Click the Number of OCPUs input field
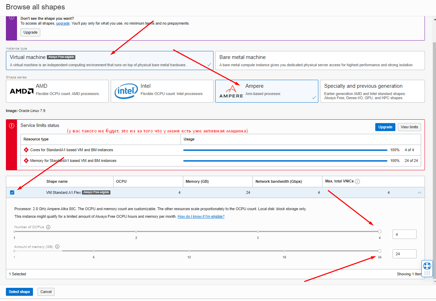This screenshot has height=301, width=436. pos(404,234)
